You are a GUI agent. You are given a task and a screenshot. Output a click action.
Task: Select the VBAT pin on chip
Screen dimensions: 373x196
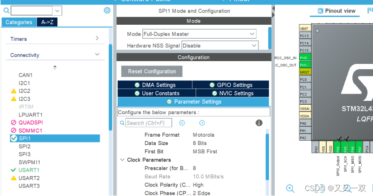[305, 28]
